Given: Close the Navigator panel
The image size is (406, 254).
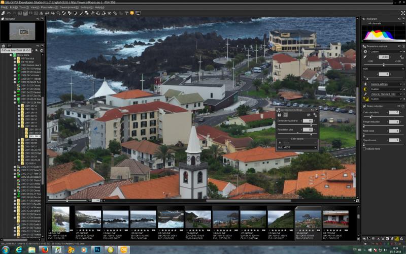Looking at the screenshot, I should [x=42, y=19].
